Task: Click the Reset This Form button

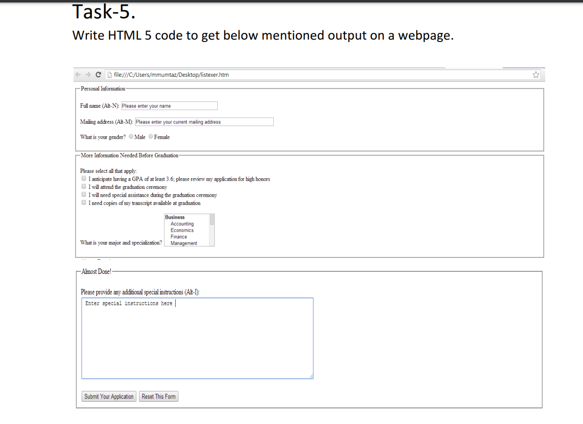Action: point(158,396)
